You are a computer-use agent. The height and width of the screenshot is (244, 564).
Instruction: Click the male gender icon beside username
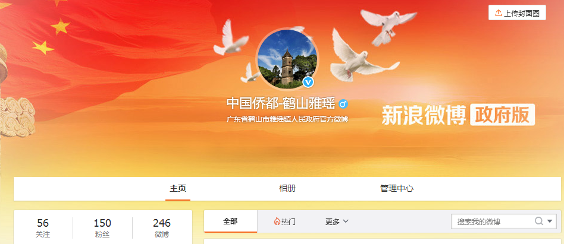point(343,104)
